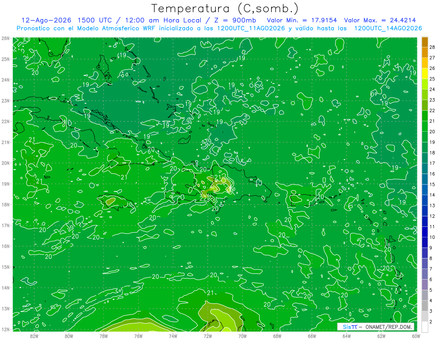
Task: Click the legend value label '21'
Action: point(432,121)
